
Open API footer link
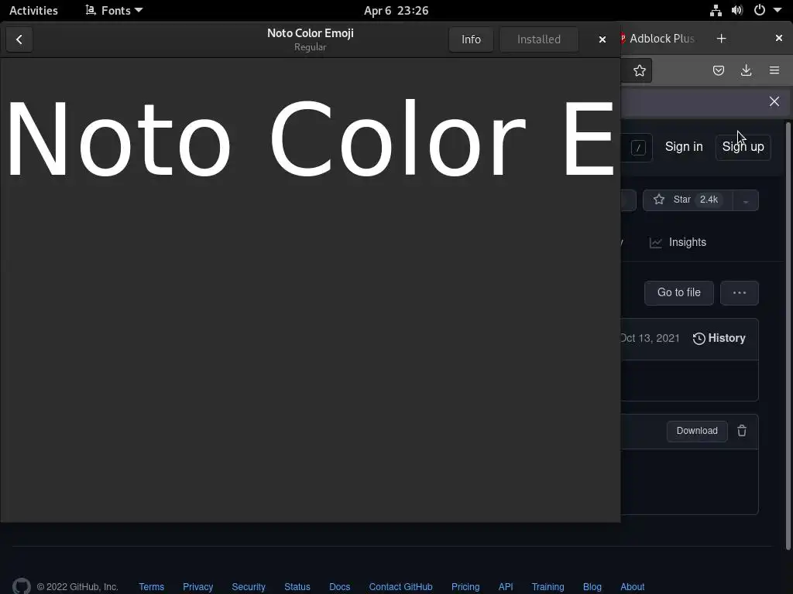[x=505, y=587]
